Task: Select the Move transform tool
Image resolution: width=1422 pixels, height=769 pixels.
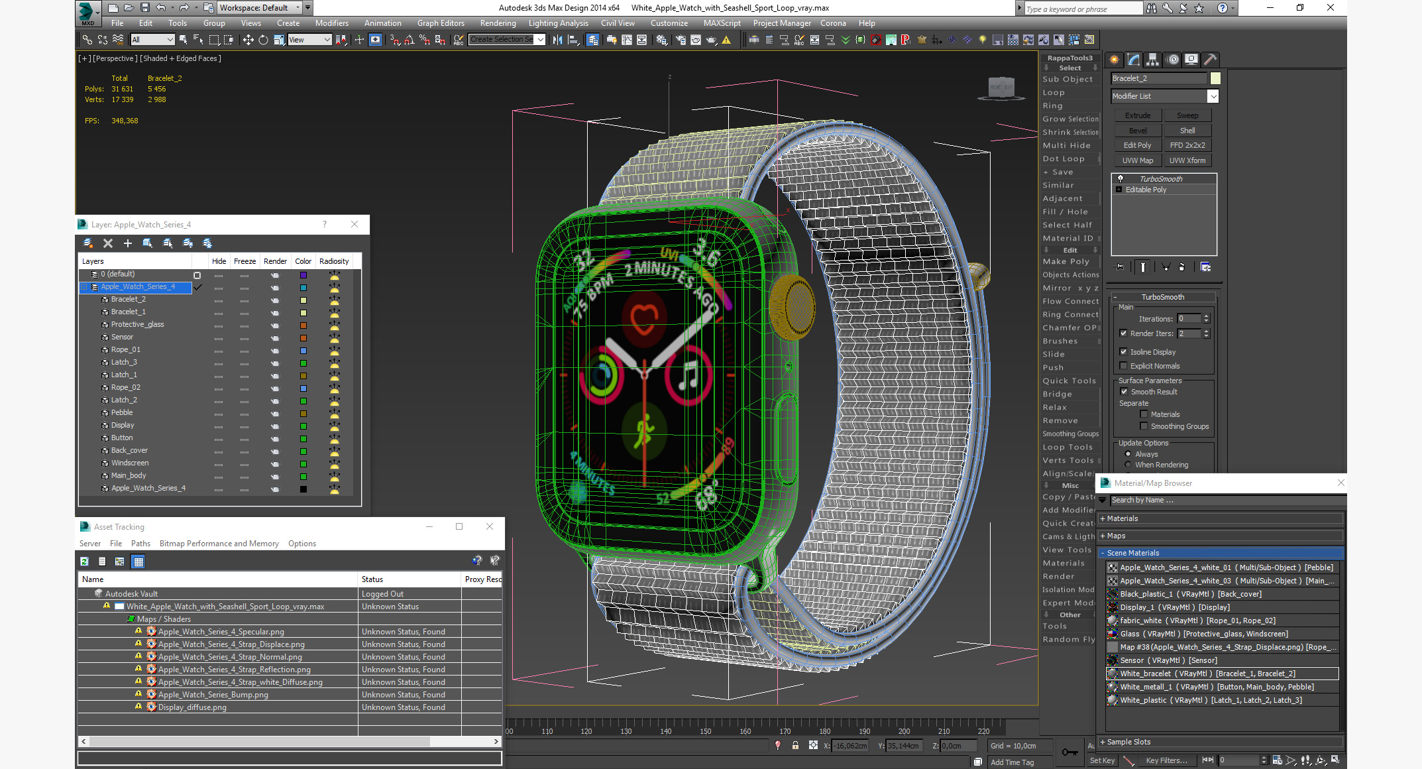Action: tap(248, 40)
